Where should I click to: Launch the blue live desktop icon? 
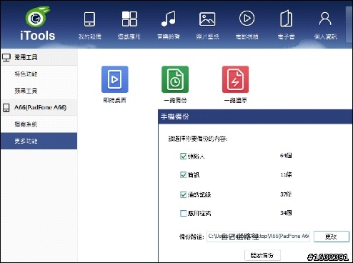(115, 79)
